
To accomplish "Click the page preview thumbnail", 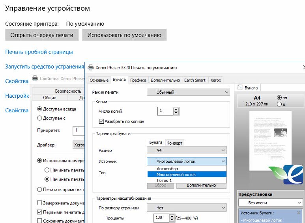I will click(270, 141).
